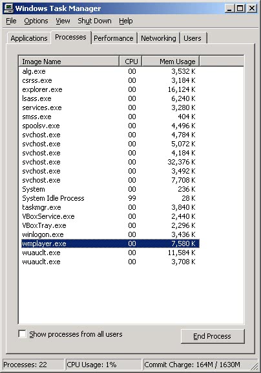This screenshot has height=373, width=261.
Task: Switch to the Networking tab
Action: click(158, 38)
